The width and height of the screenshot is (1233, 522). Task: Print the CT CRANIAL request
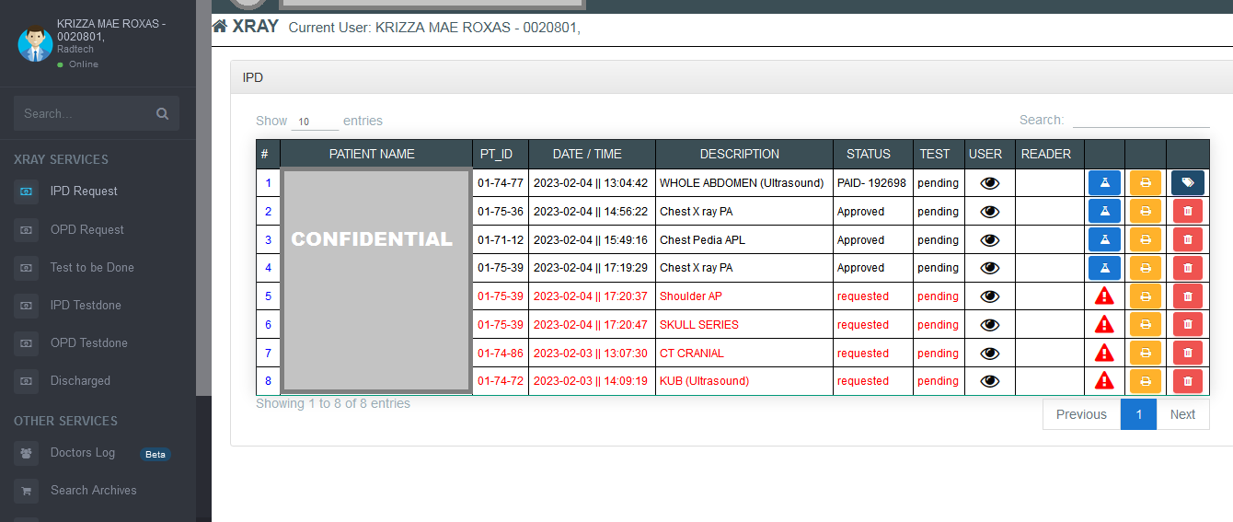coord(1146,353)
